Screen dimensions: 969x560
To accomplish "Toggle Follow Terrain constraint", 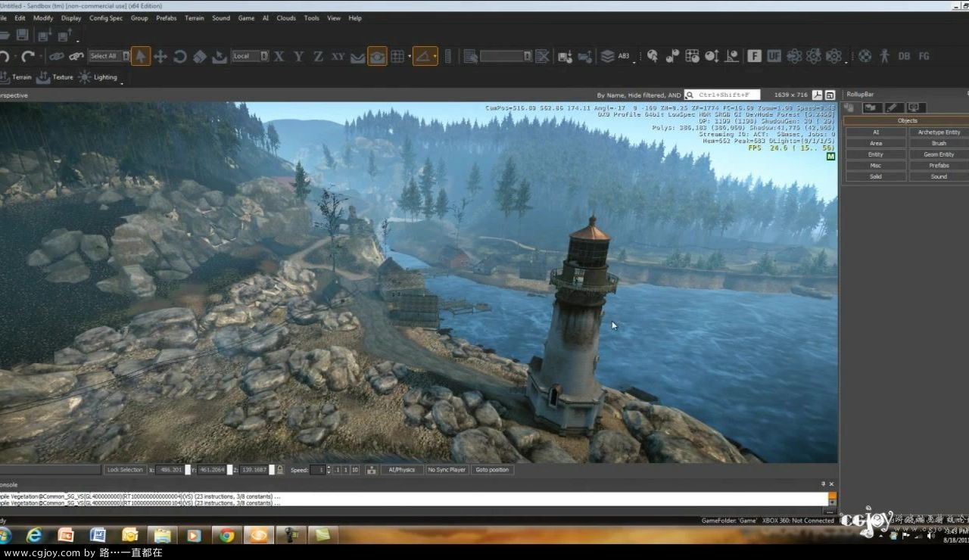I will pos(358,56).
